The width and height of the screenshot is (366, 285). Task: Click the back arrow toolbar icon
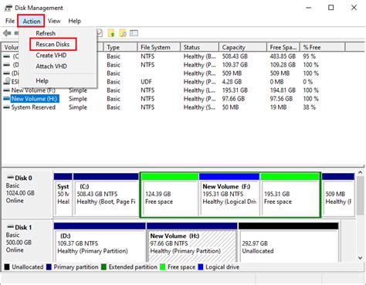[x=7, y=33]
